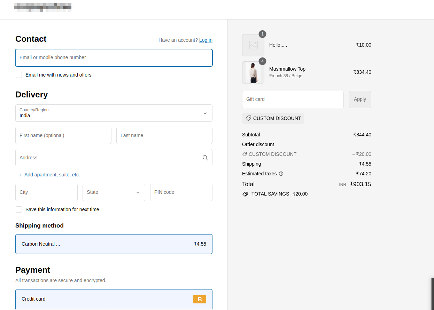Click the pixelated store logo in the header

(43, 8)
